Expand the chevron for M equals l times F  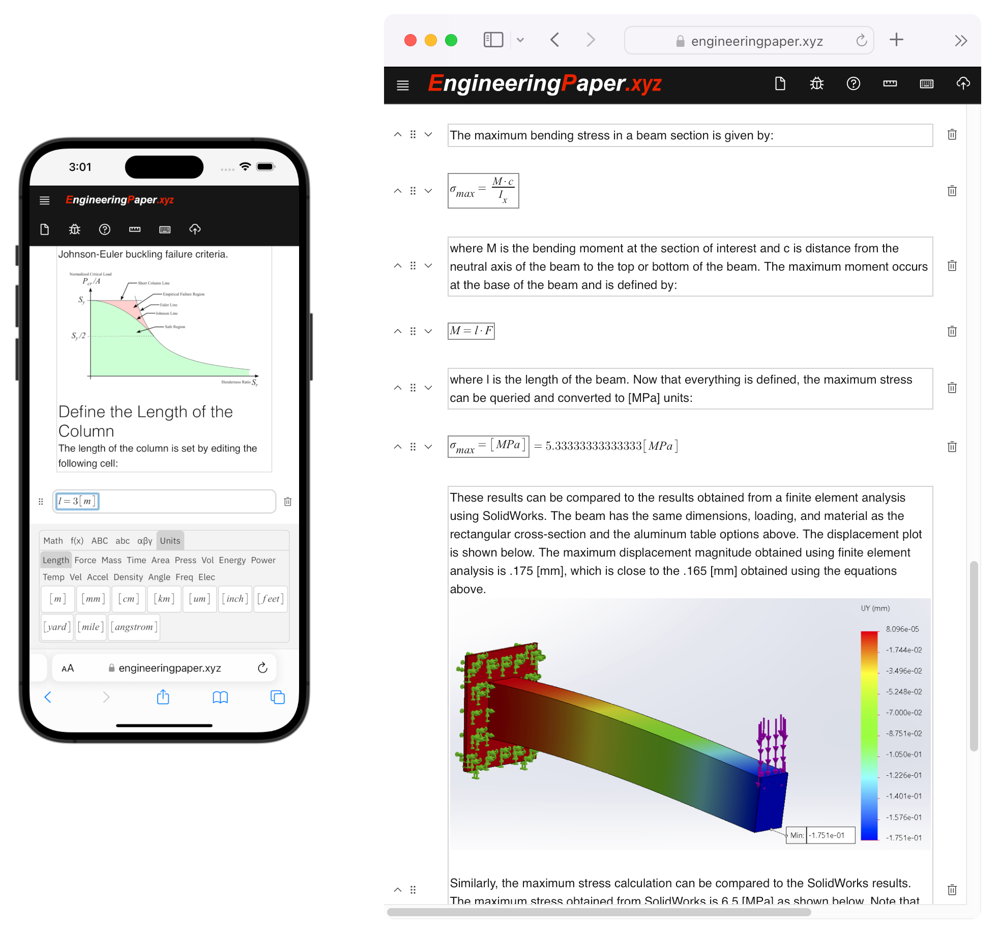(x=429, y=331)
